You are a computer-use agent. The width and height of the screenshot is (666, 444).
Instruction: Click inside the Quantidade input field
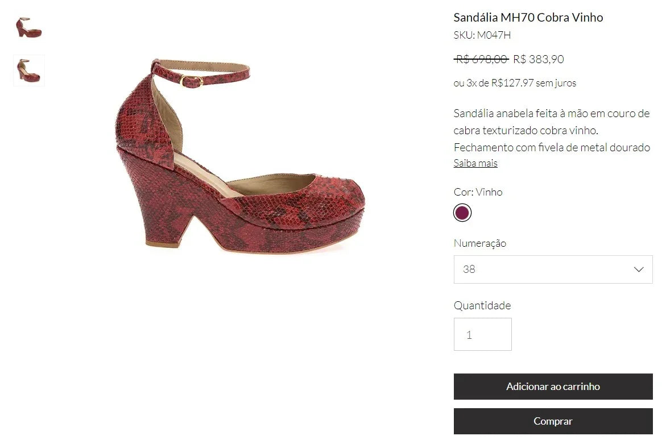482,334
